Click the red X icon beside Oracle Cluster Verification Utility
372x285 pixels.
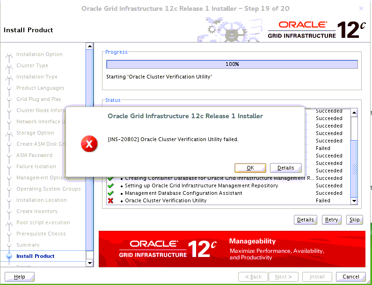pos(110,200)
